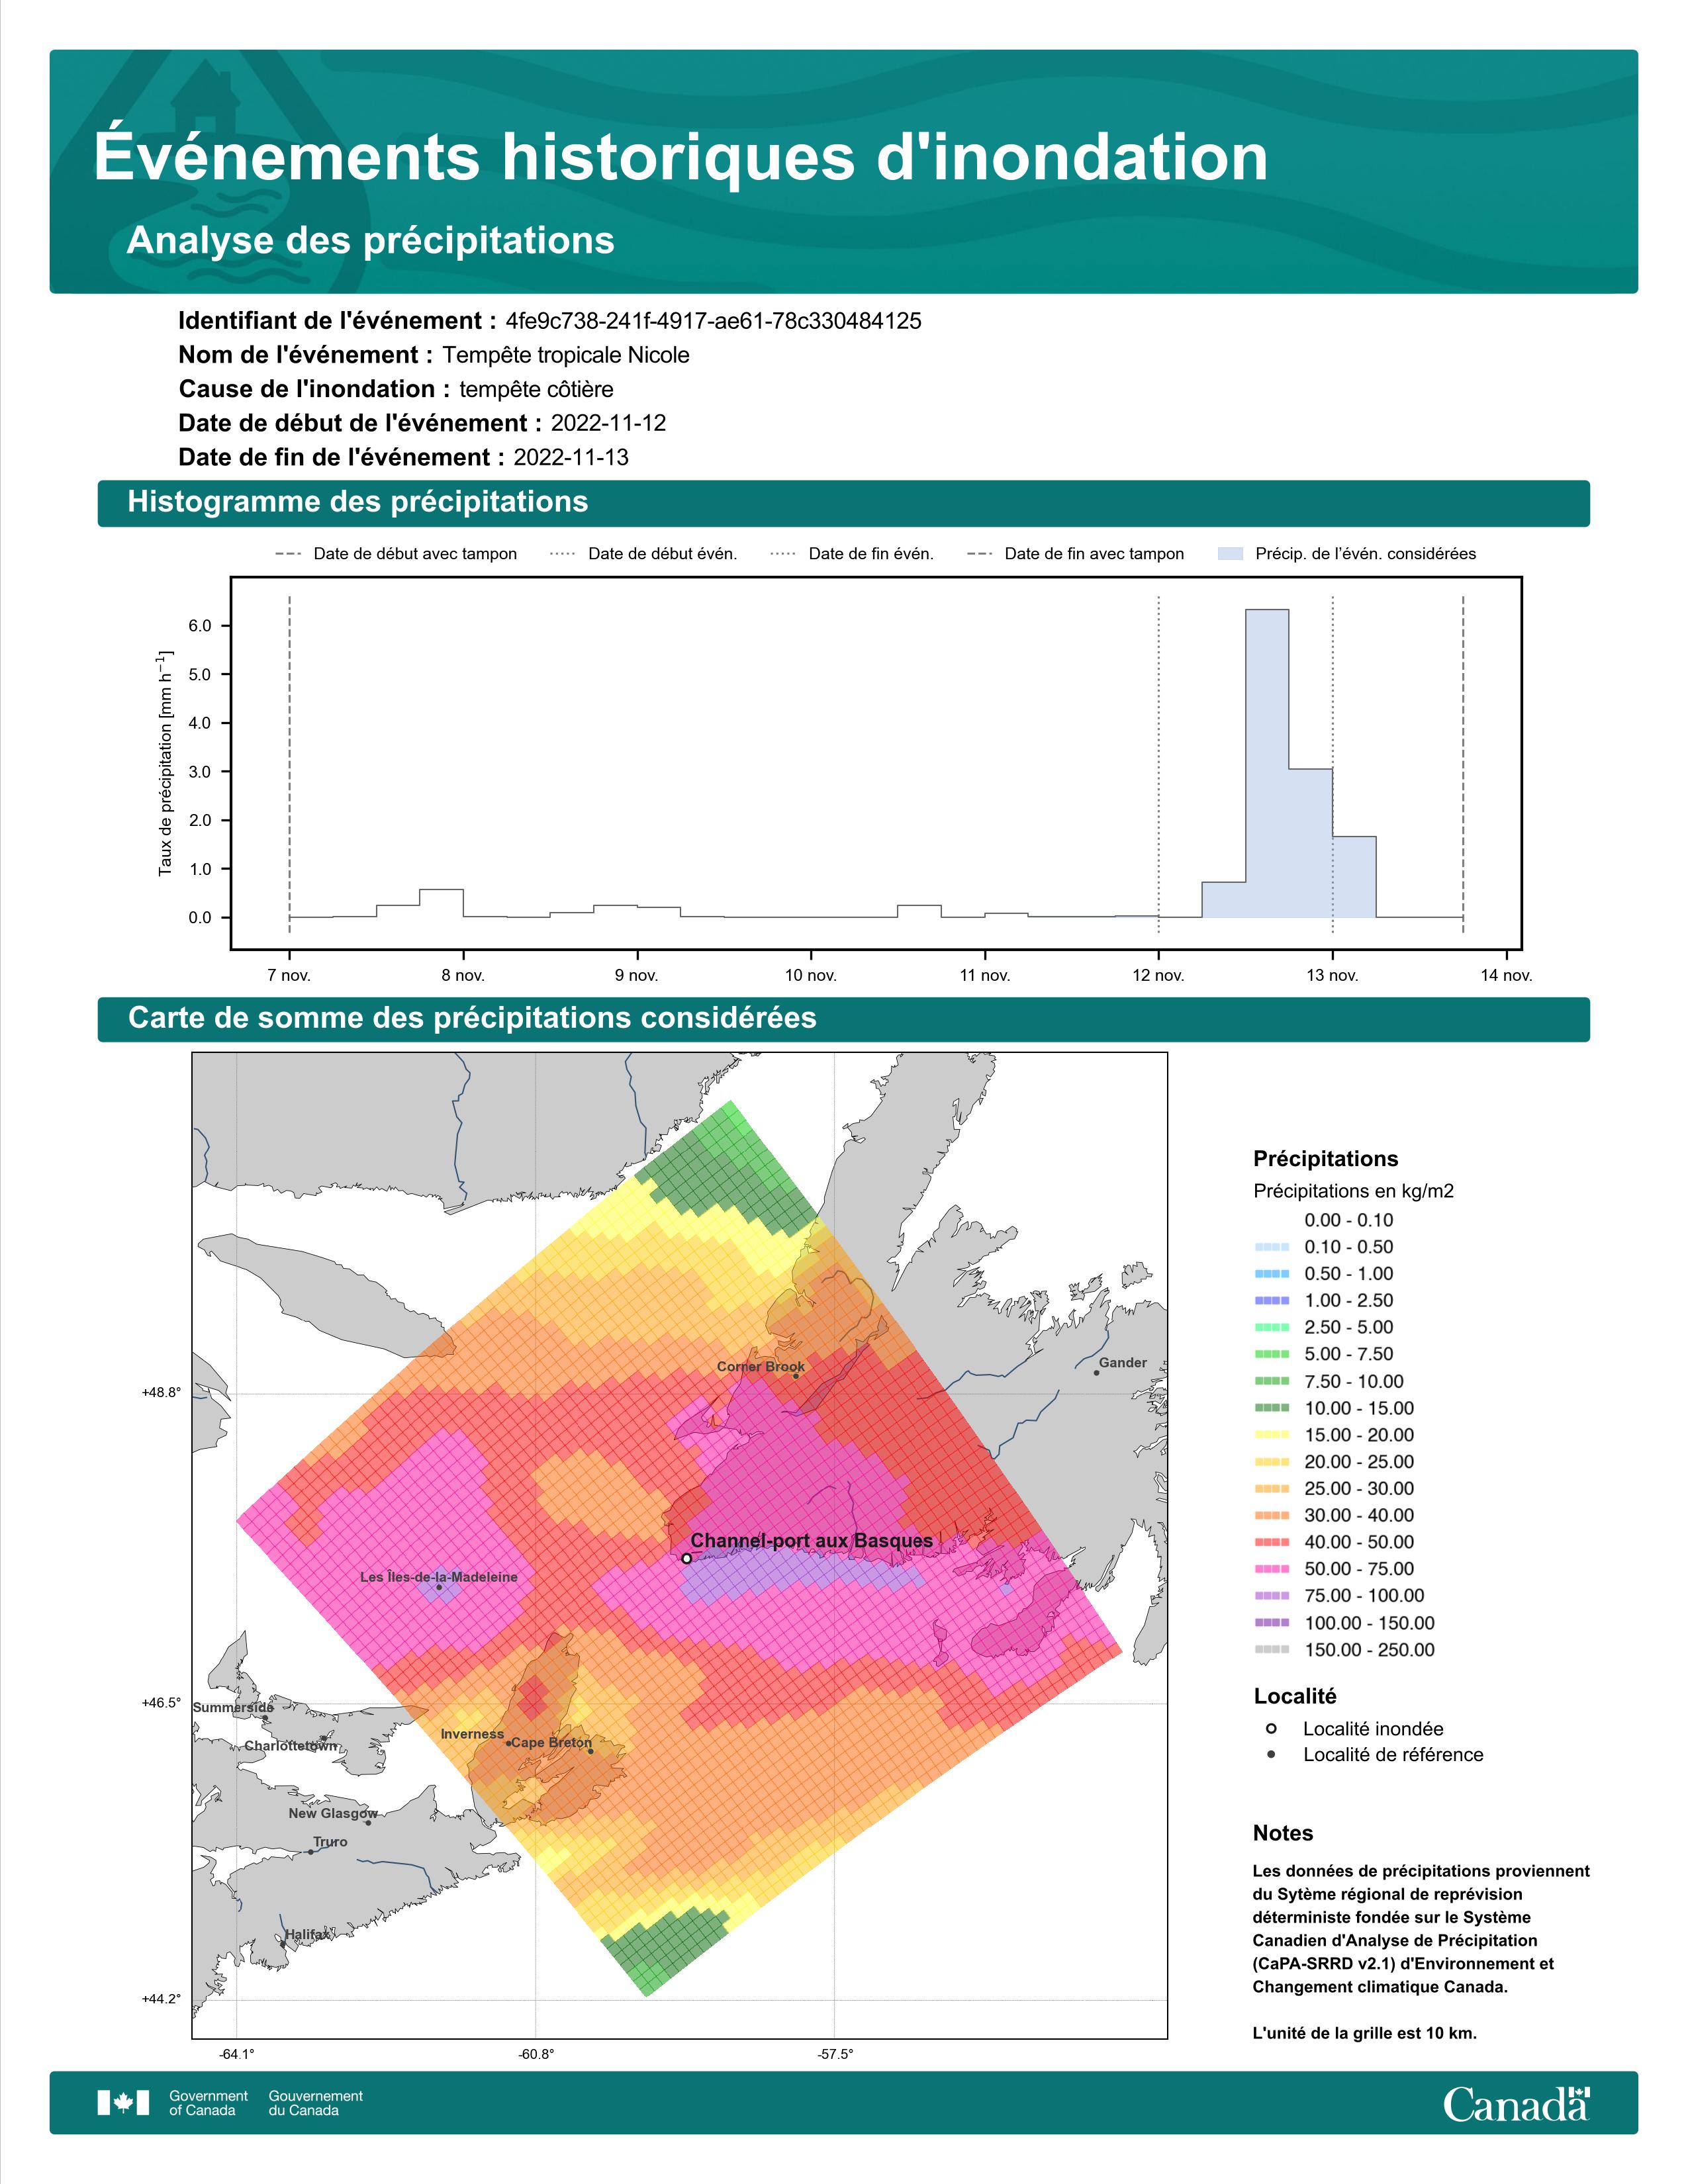Click the end date 2022-11-13
Image resolution: width=1688 pixels, height=2184 pixels.
coord(571,457)
